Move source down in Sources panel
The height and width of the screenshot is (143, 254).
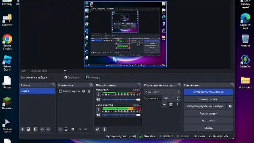pos(86,129)
